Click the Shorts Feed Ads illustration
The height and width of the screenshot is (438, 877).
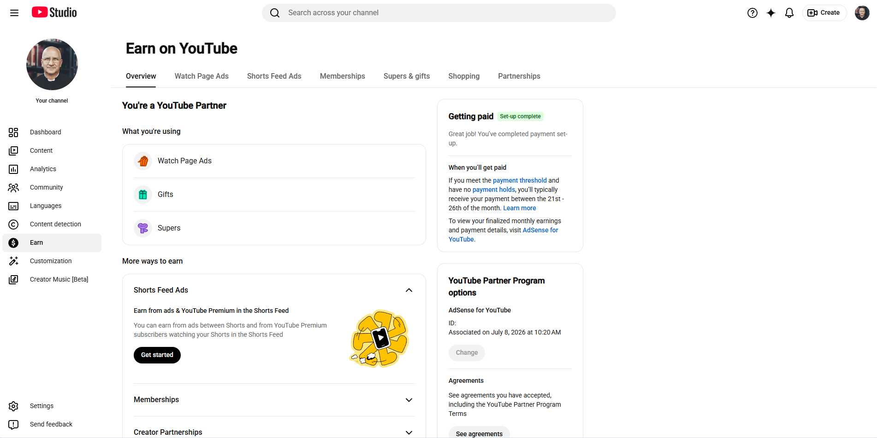[380, 339]
